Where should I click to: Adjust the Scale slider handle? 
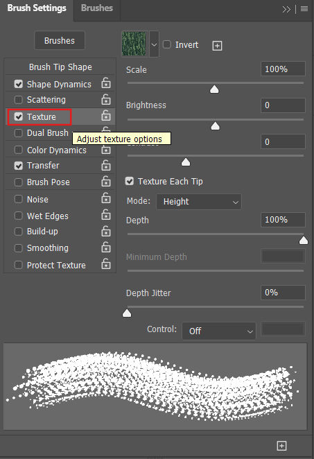(214, 89)
